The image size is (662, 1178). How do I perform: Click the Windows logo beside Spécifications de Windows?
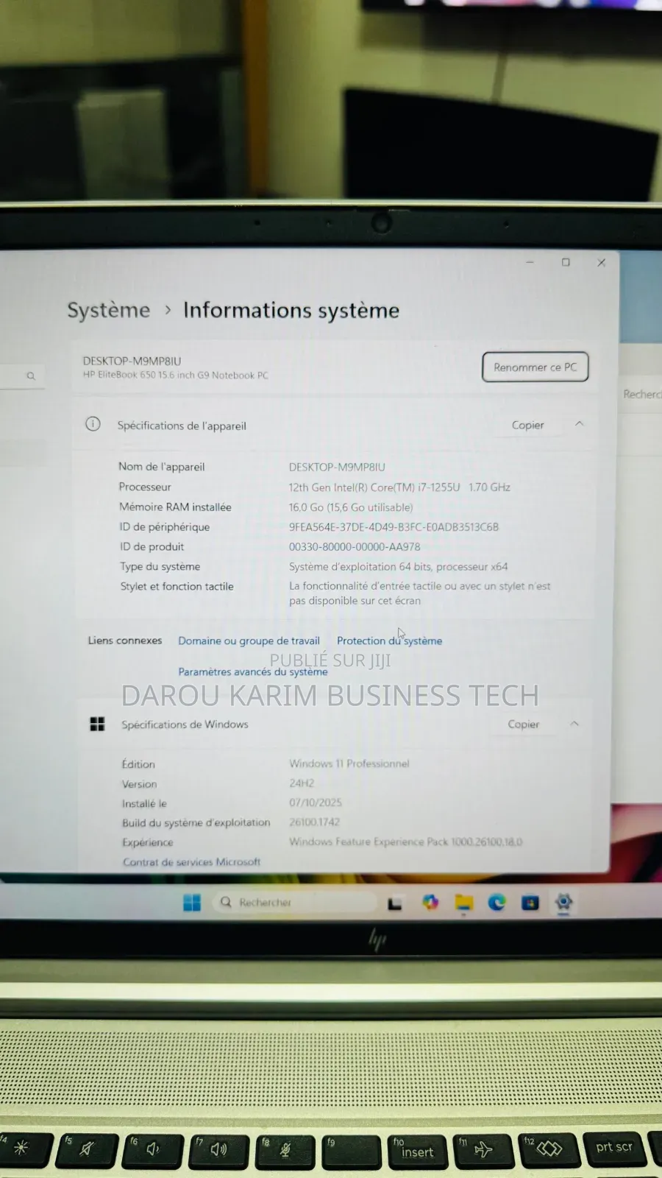point(97,724)
